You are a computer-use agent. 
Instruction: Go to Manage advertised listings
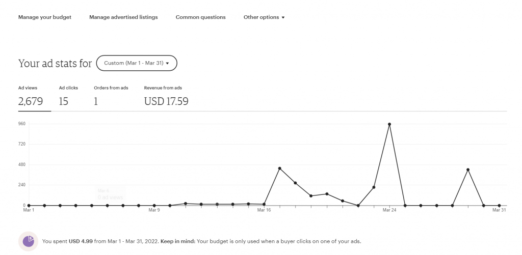(123, 17)
